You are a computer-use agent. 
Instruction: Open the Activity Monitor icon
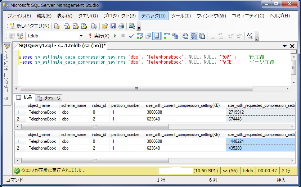coord(132,26)
